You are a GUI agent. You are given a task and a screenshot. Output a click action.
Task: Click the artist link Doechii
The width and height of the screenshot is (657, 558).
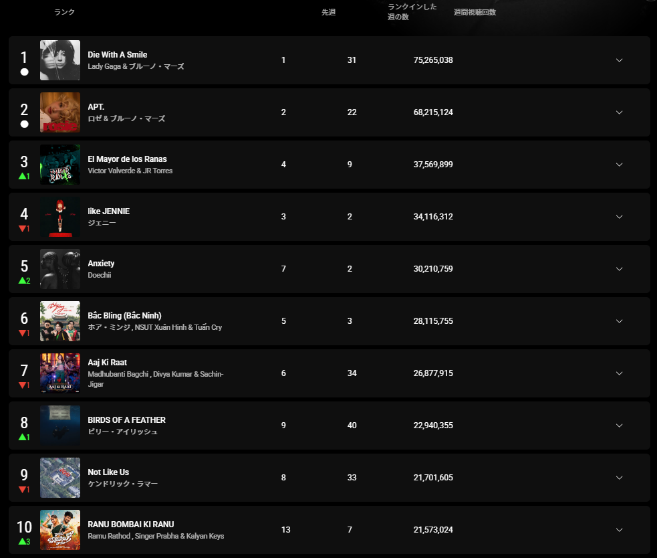[100, 275]
